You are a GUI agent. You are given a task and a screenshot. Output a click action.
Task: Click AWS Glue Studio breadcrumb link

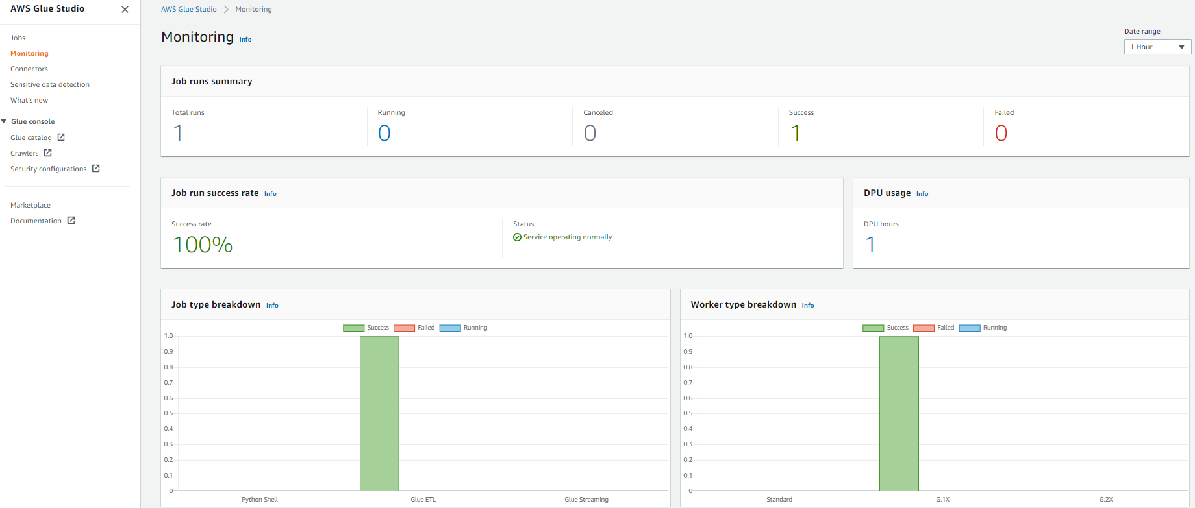pyautogui.click(x=189, y=9)
